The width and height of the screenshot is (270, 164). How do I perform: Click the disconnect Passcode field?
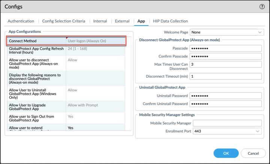[225, 49]
